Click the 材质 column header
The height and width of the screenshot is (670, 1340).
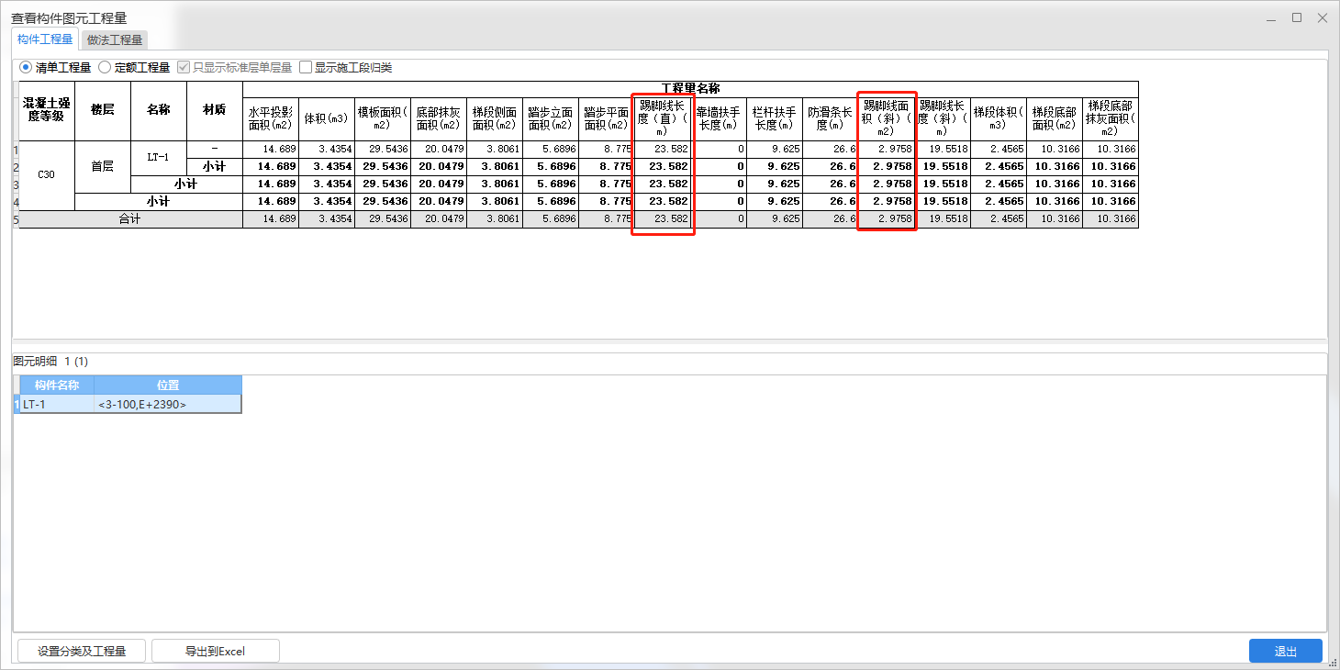[x=215, y=110]
